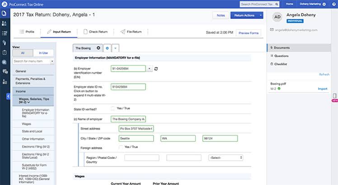
Task: Open the menu item search dropdown arrow
Action: pos(52,61)
